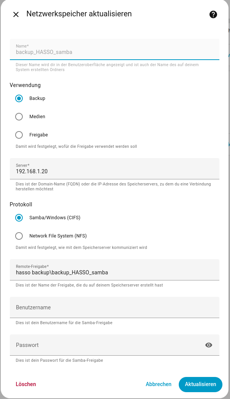Pick the Samba/Windows (CIFS) protocol
Image resolution: width=230 pixels, height=399 pixels.
tap(19, 218)
